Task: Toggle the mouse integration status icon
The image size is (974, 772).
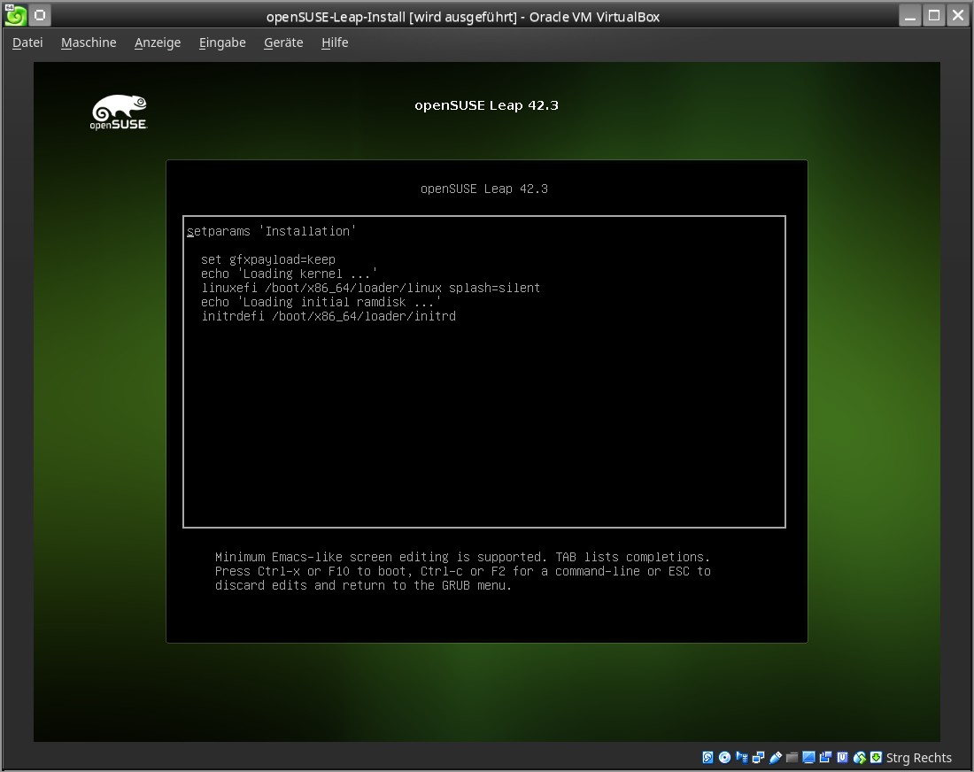Action: click(859, 757)
